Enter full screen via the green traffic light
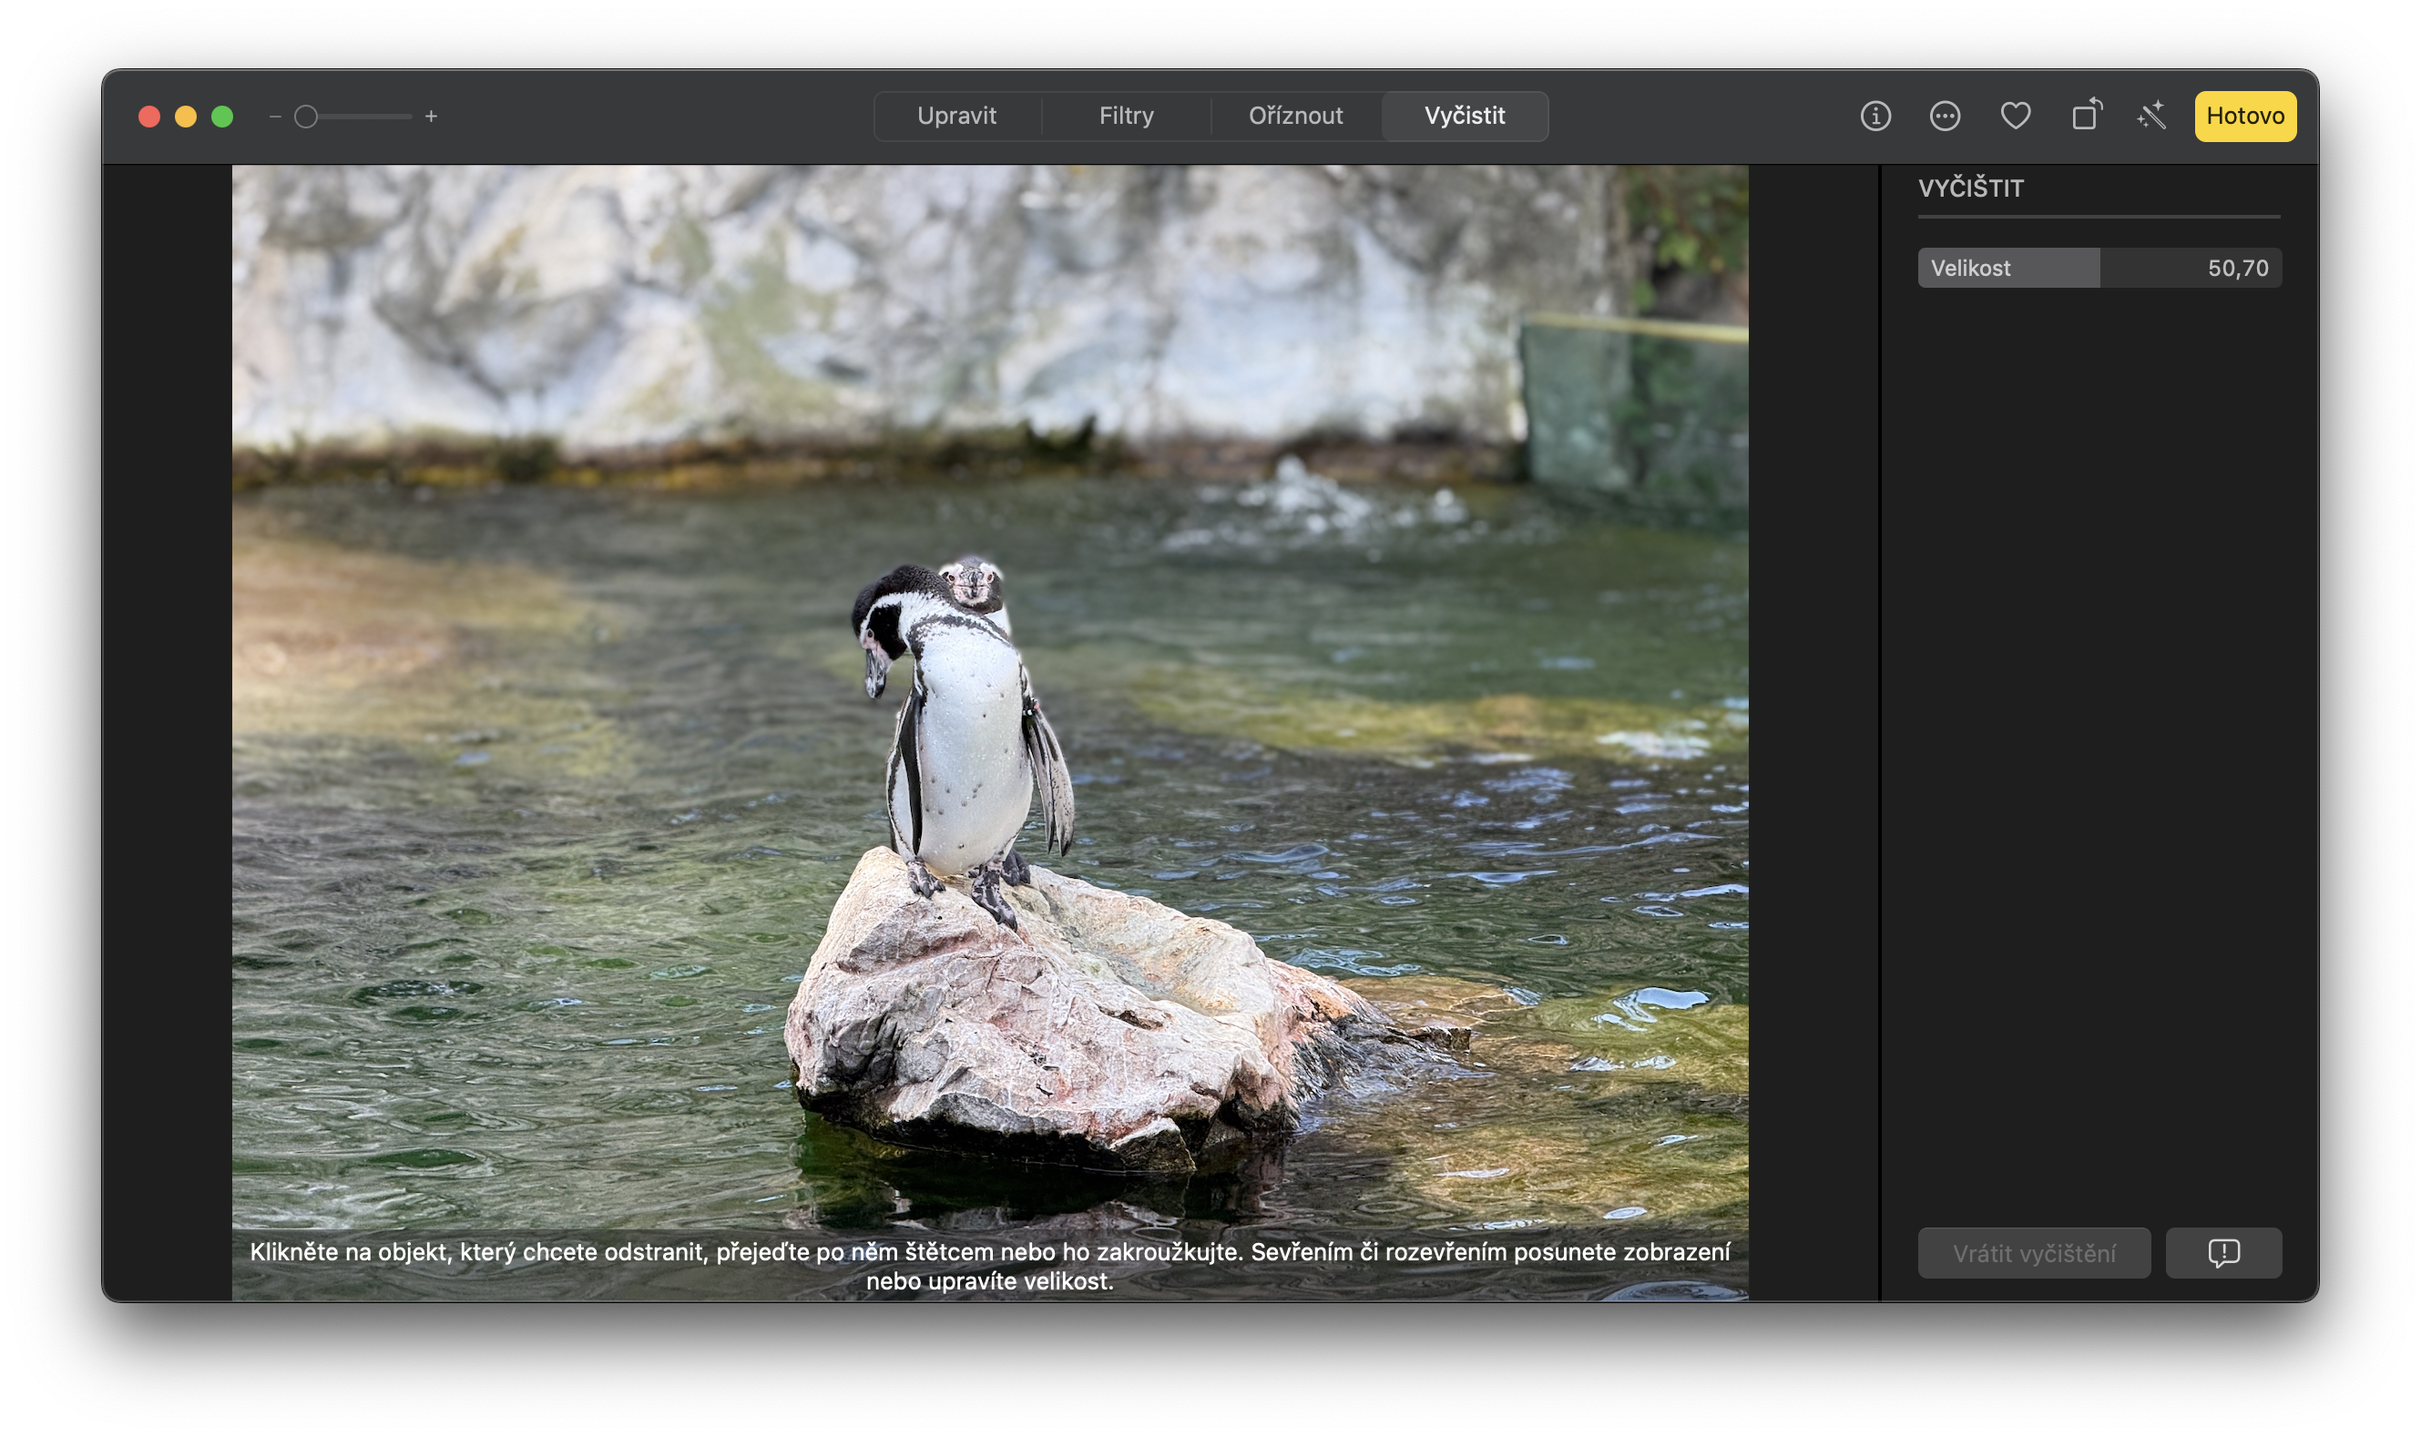Viewport: 2421px width, 1437px height. coord(221,116)
